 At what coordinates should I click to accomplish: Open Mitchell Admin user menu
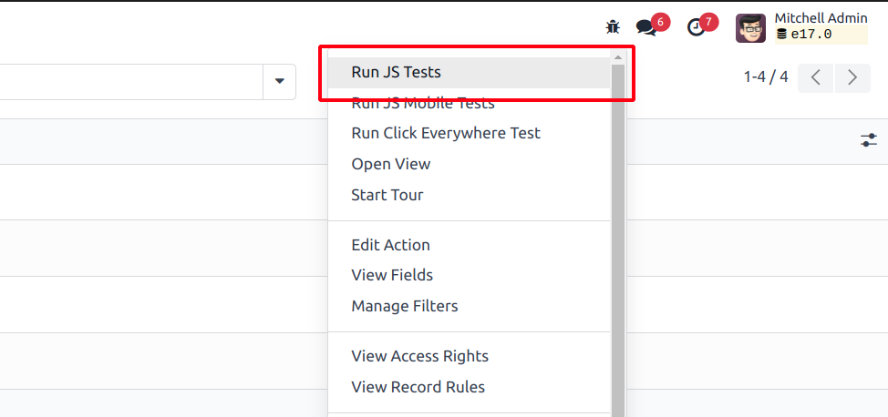coord(801,27)
